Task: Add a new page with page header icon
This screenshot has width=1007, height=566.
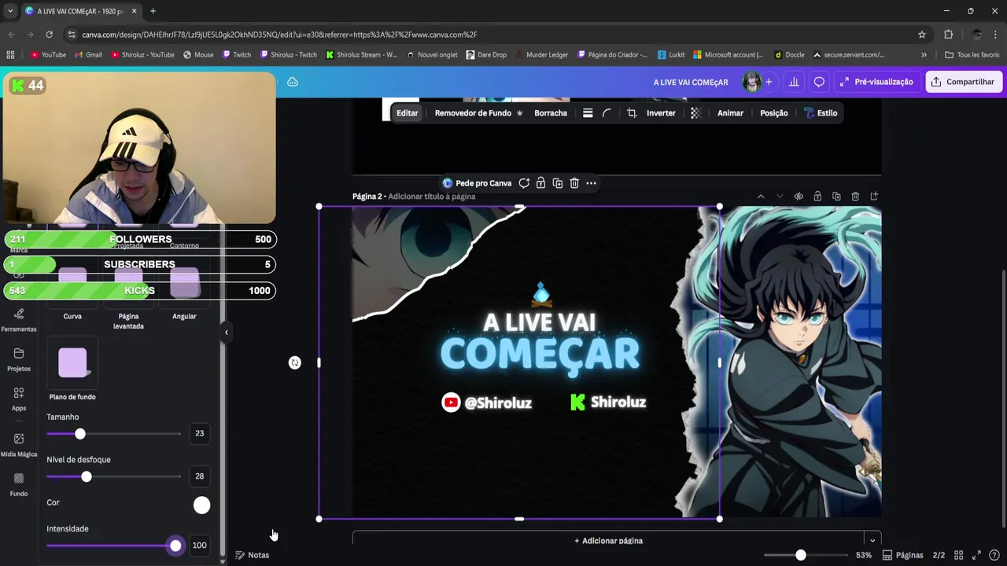Action: click(874, 197)
